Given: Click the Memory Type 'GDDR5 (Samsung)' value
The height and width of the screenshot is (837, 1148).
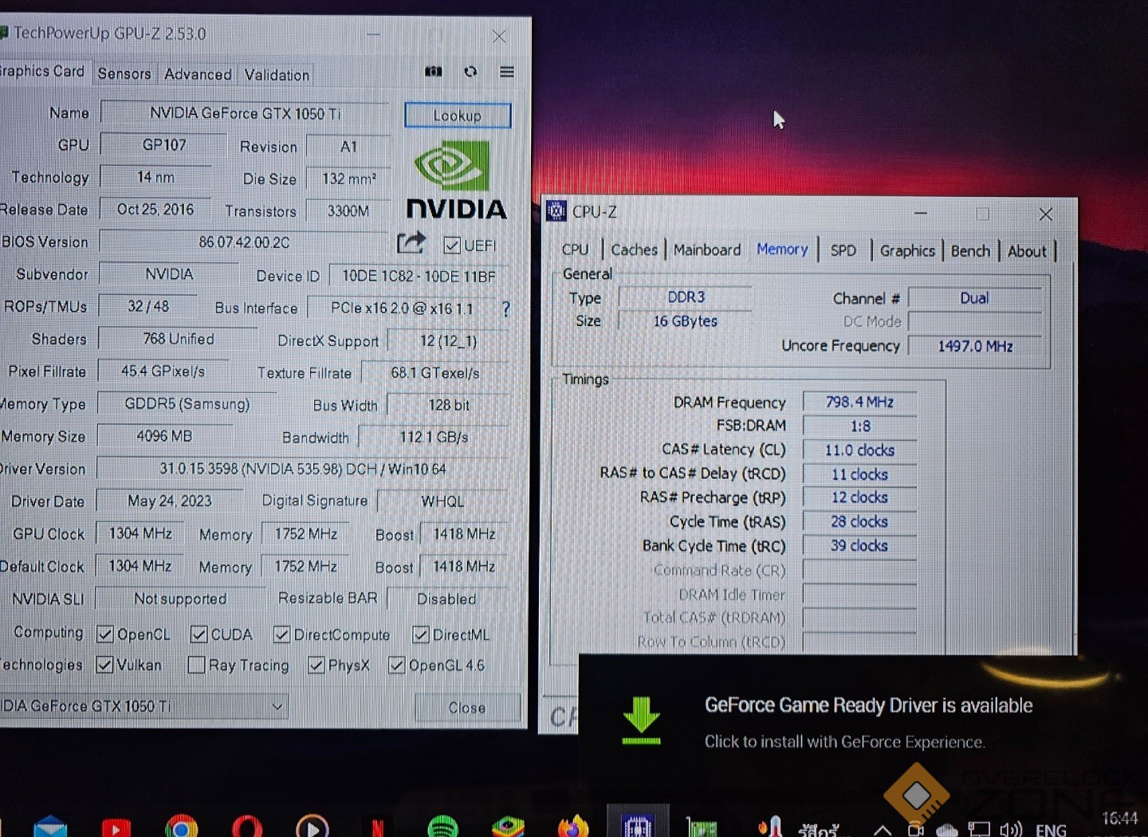Looking at the screenshot, I should 187,404.
